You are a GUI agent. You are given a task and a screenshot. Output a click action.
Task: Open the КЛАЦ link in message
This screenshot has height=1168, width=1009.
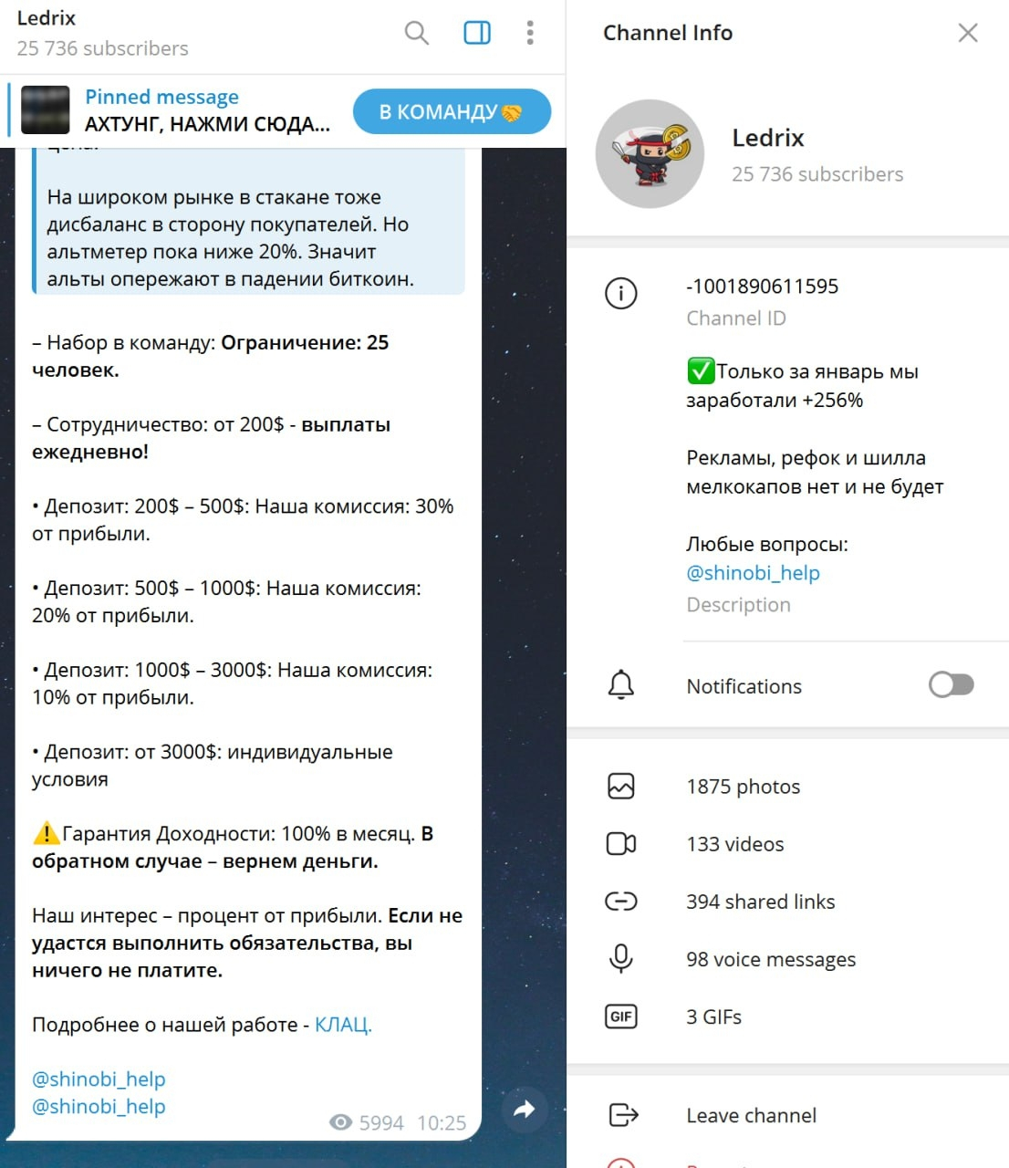[343, 1025]
